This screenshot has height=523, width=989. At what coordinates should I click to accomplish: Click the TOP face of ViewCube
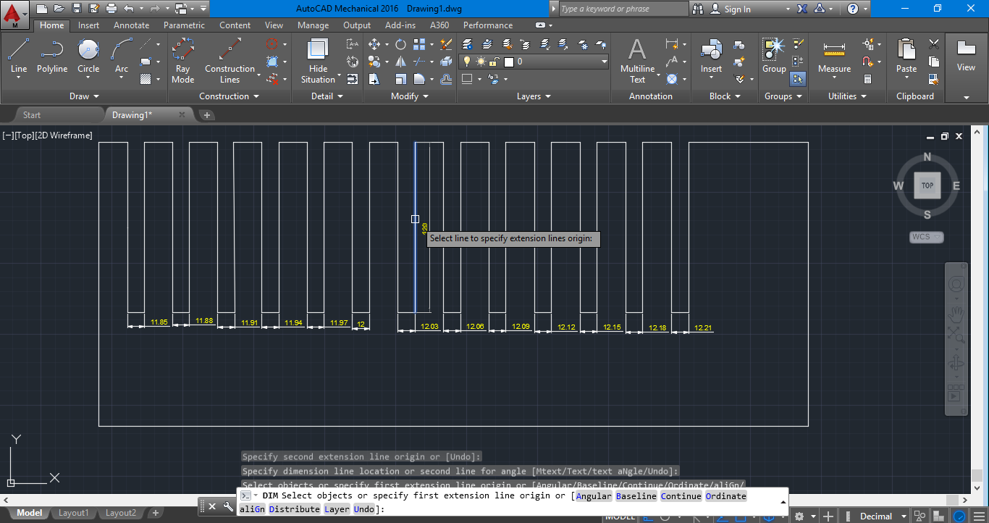tap(927, 185)
